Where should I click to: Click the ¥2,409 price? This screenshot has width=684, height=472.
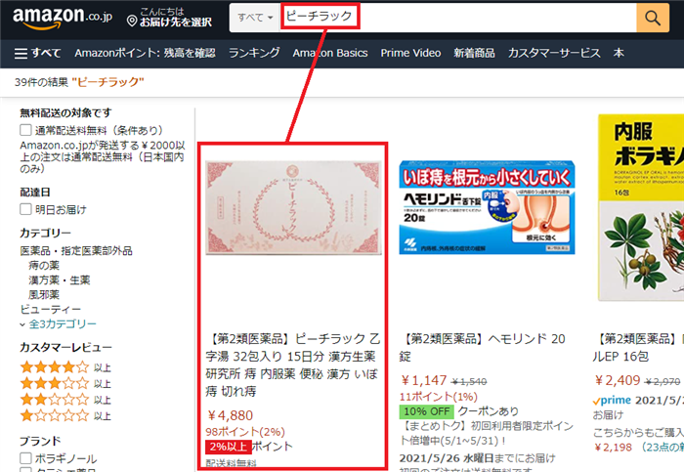618,380
